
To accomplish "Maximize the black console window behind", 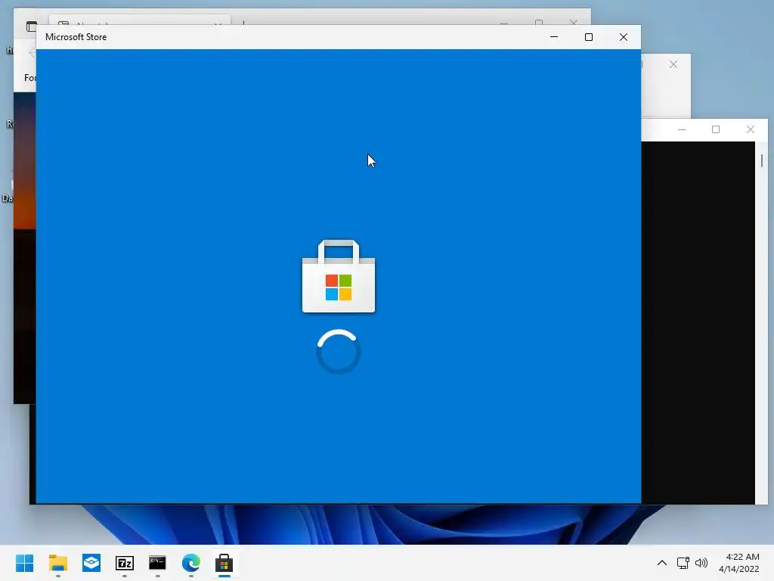I will click(x=716, y=129).
